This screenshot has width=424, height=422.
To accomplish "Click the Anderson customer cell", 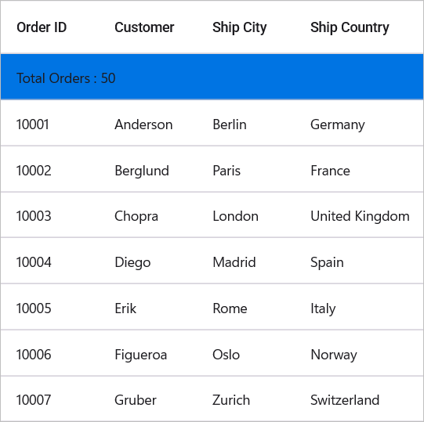I will coord(147,123).
